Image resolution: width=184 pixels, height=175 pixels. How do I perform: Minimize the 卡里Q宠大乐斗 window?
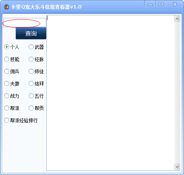150,4
